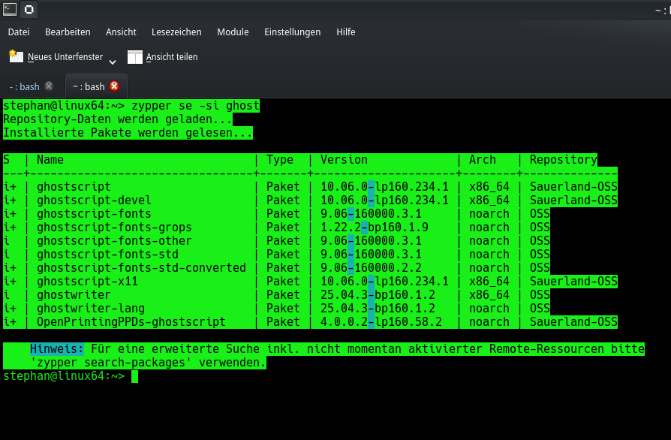Expand the Neues Unterfenster dropdown arrow

coord(113,61)
